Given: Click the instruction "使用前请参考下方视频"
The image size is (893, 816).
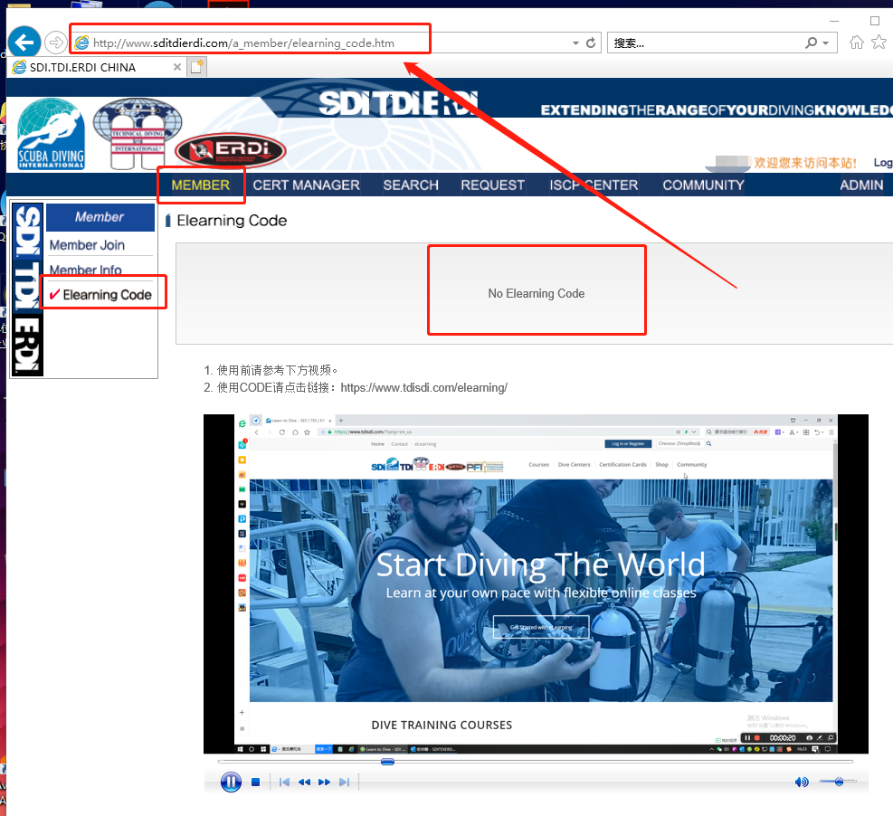Looking at the screenshot, I should (x=278, y=370).
